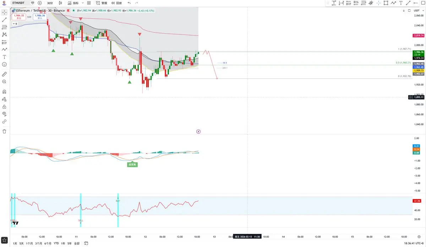The width and height of the screenshot is (426, 247).
Task: Open chart settings gear at bottom right
Action: pyautogui.click(x=419, y=236)
